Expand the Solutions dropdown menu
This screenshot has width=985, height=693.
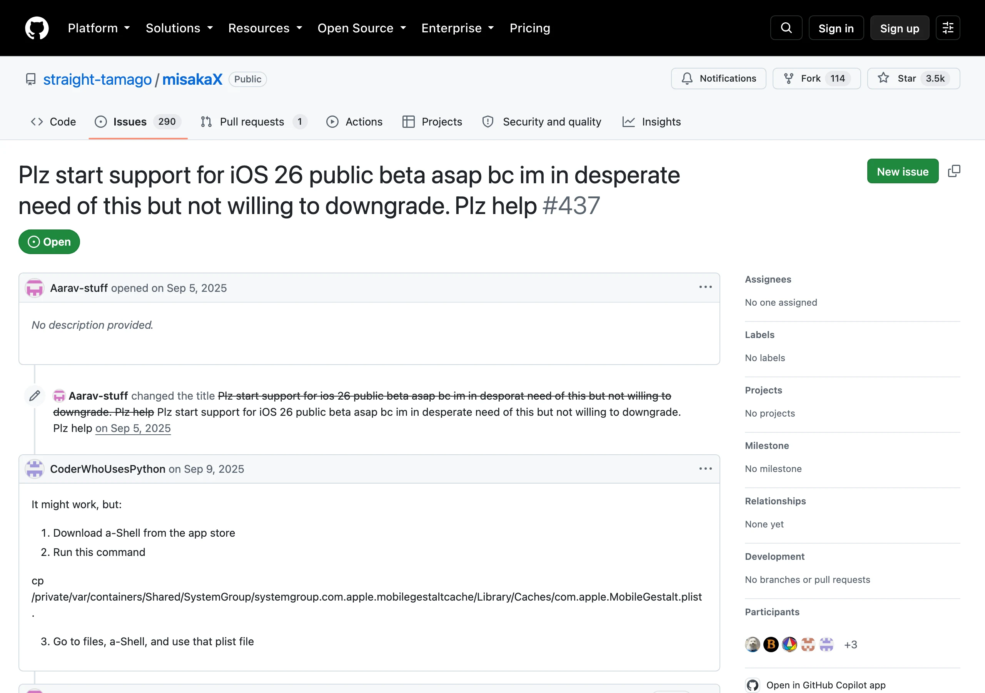(179, 28)
